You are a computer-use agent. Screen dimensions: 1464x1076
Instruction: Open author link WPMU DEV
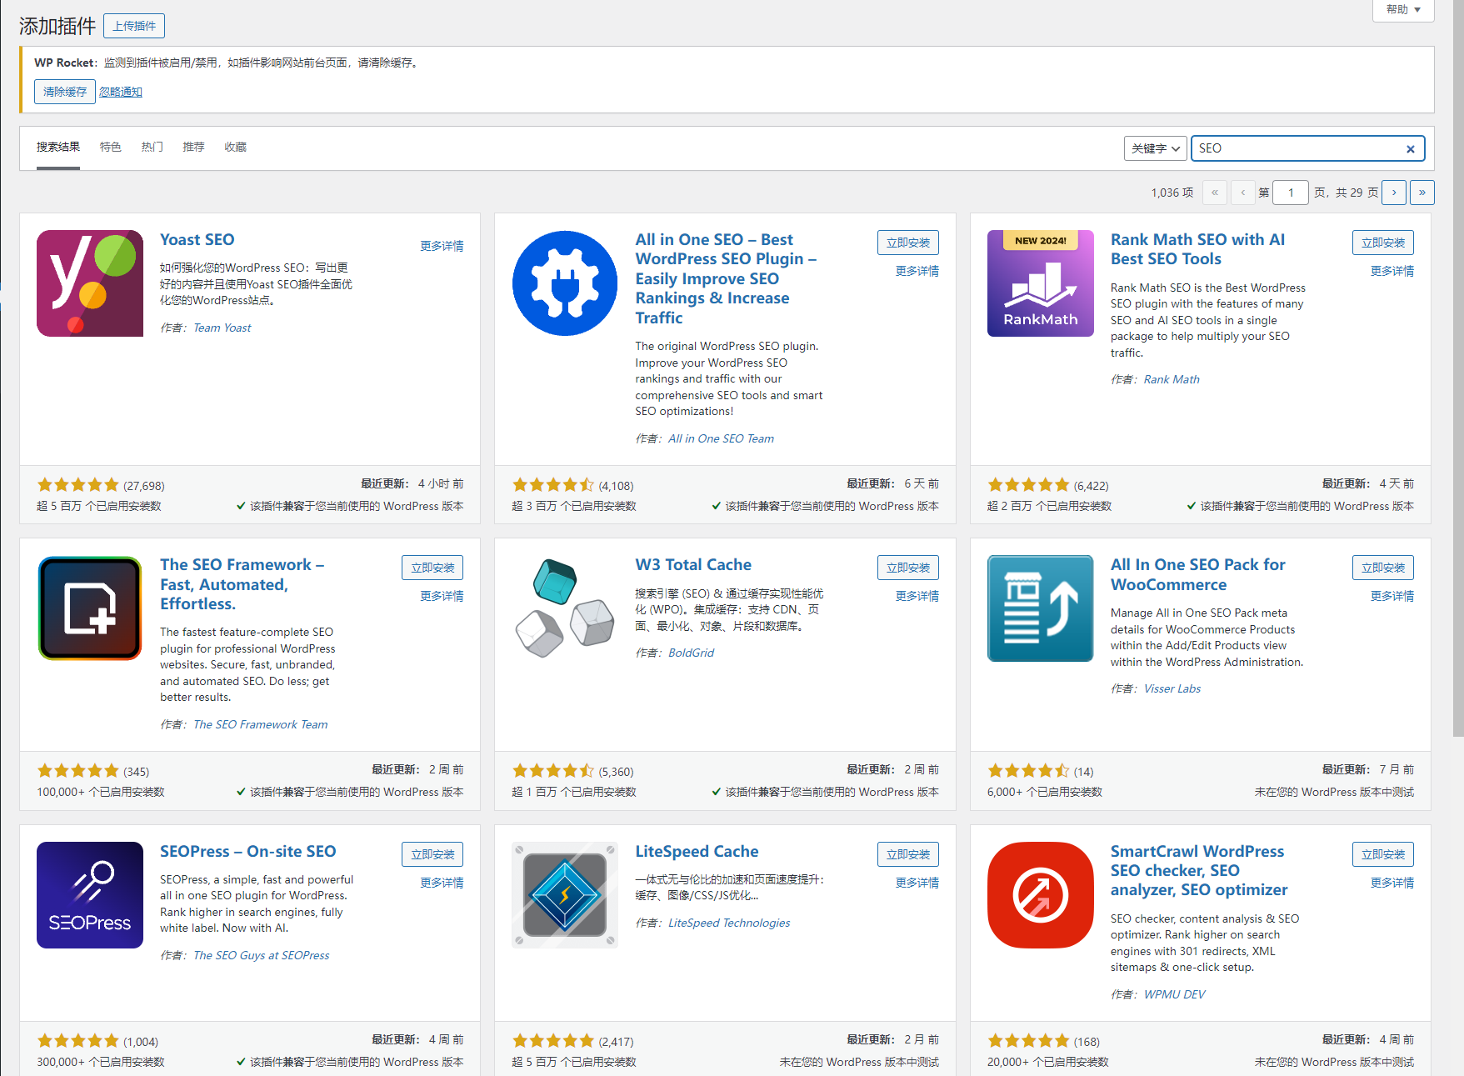(x=1174, y=995)
